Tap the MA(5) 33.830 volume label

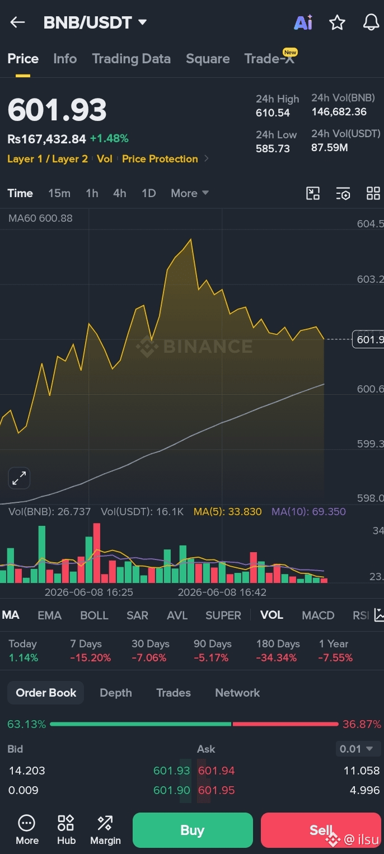click(x=227, y=511)
